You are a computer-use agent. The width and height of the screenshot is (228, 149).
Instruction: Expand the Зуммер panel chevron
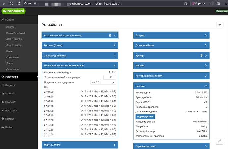coord(206,56)
